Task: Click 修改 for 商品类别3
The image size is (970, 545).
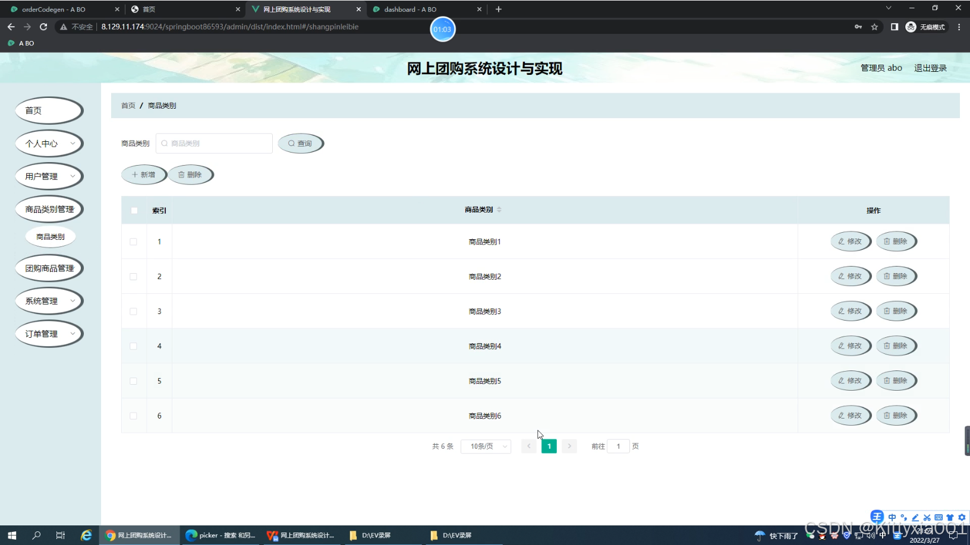Action: [x=851, y=311]
